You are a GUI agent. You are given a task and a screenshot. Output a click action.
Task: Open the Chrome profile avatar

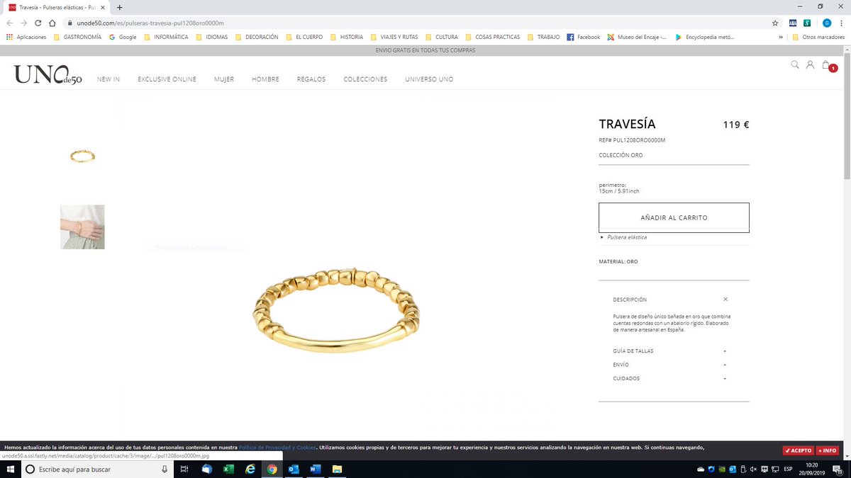pos(826,23)
